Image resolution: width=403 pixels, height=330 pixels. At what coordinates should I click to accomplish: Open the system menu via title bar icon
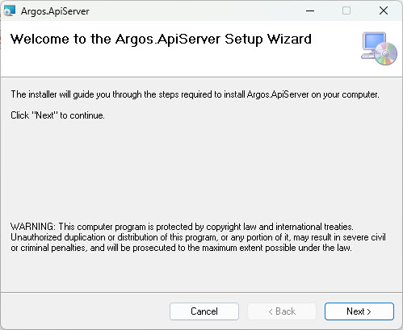(10, 11)
